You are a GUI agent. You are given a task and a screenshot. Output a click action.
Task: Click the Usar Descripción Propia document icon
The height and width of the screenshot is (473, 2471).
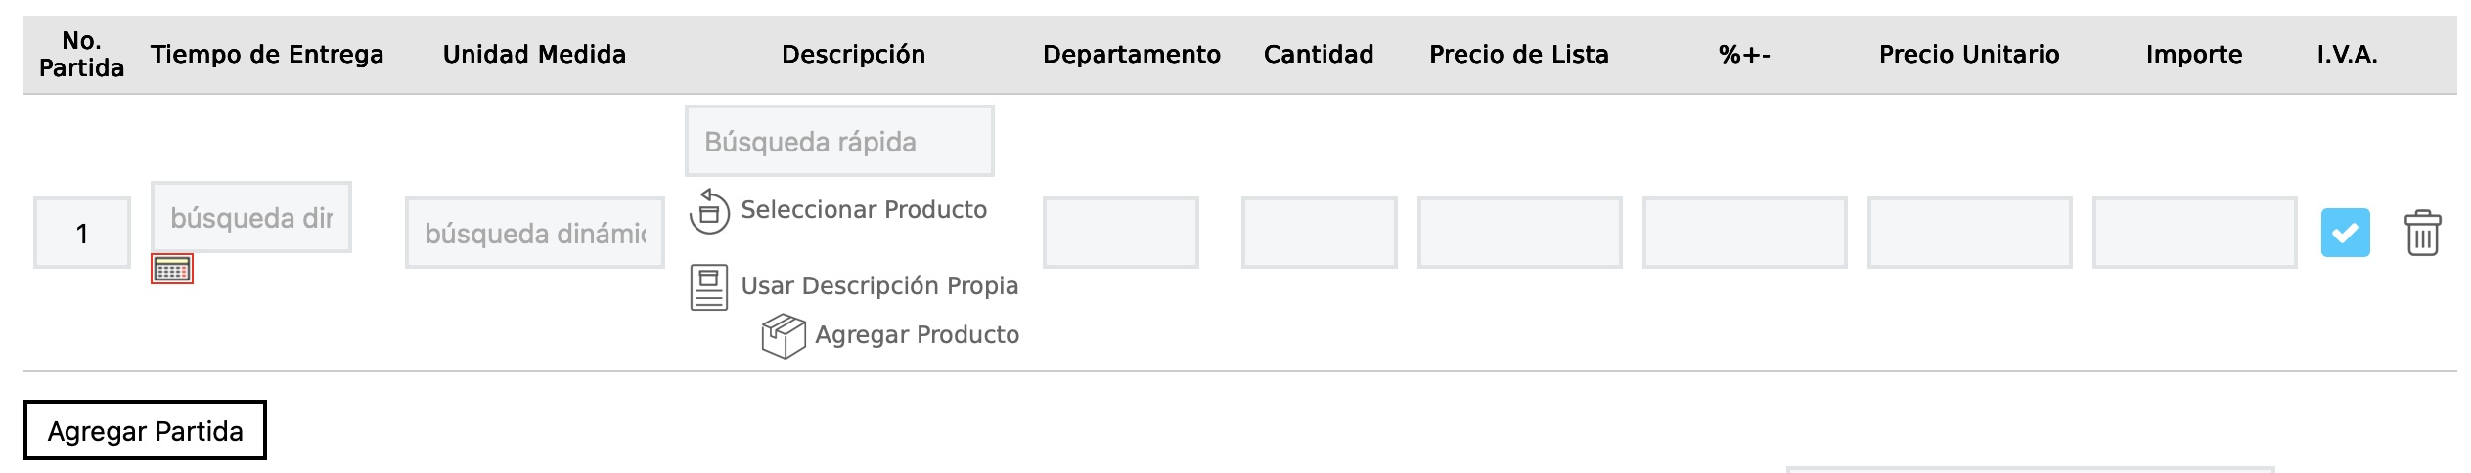[x=709, y=286]
